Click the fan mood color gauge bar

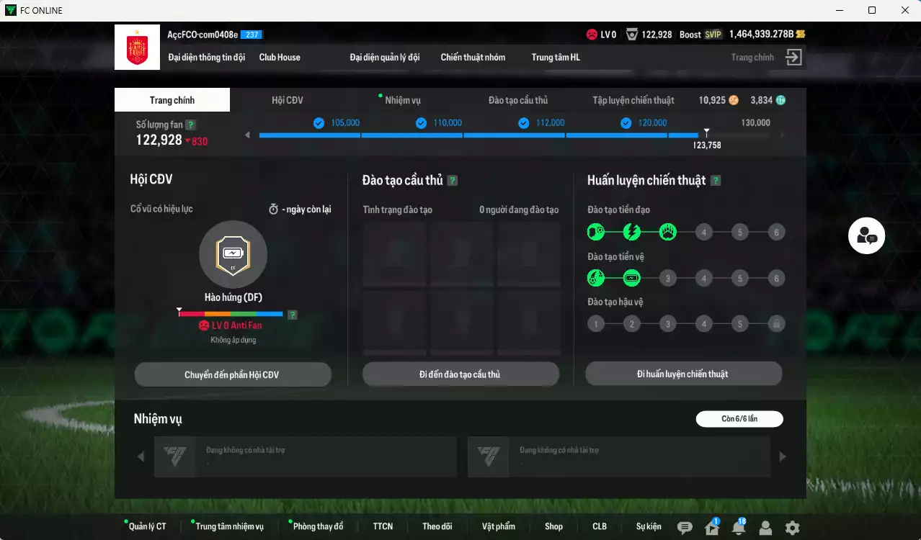pyautogui.click(x=231, y=314)
